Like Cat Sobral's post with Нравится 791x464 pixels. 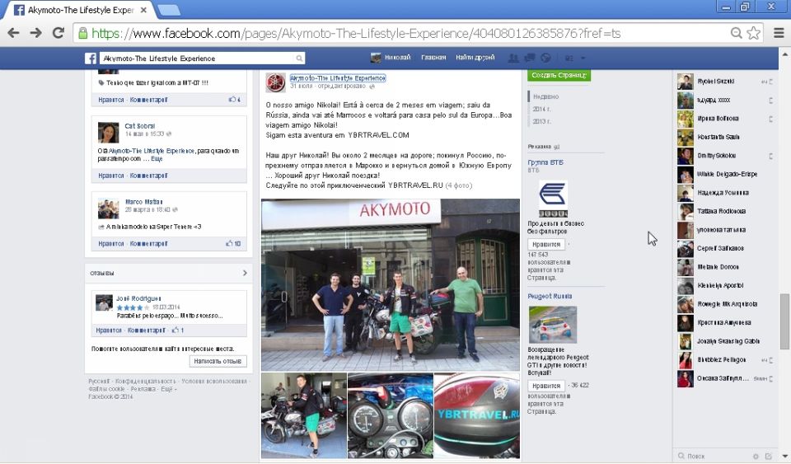[x=111, y=176]
